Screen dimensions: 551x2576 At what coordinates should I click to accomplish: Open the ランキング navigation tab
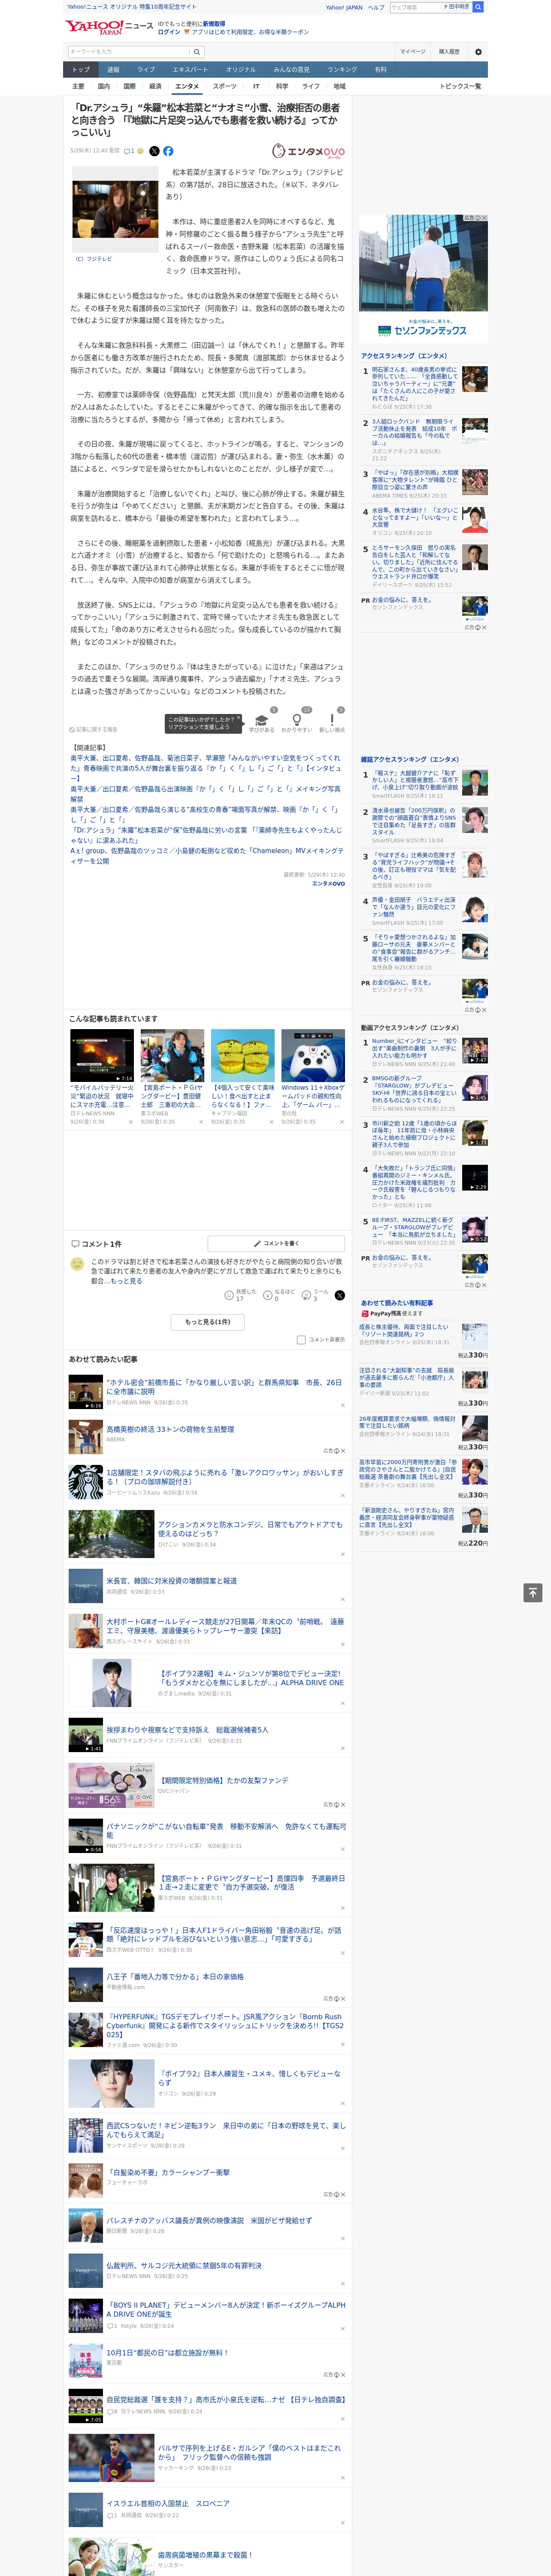pos(342,70)
